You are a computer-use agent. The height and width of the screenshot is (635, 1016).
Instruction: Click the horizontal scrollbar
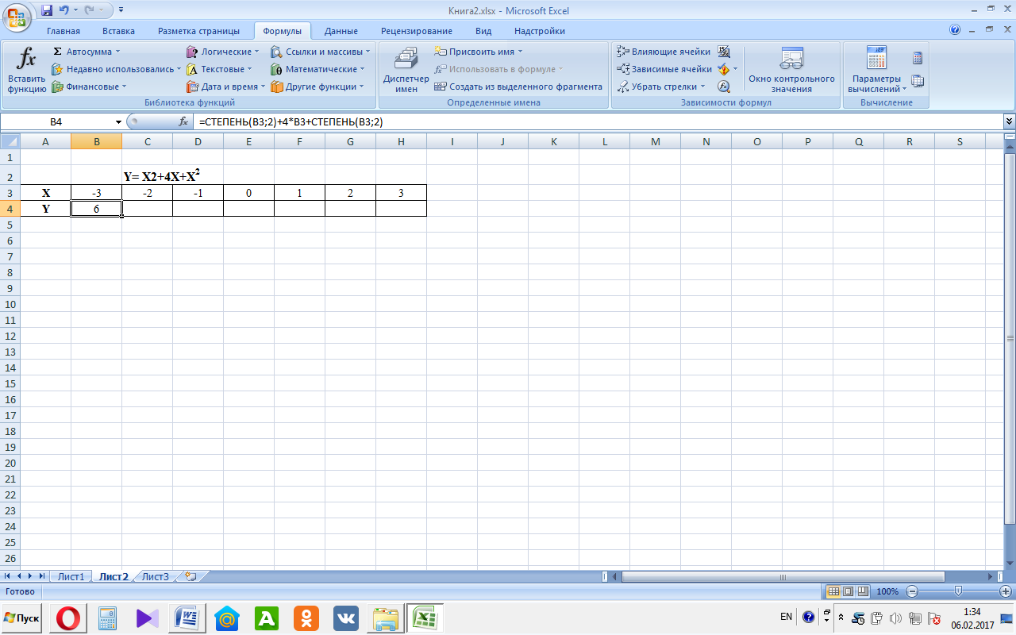(782, 577)
